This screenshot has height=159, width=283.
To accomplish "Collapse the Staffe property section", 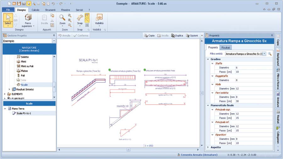I will tap(213, 63).
